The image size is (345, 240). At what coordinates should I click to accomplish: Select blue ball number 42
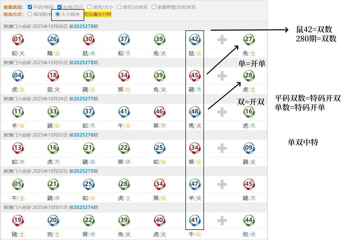click(195, 39)
